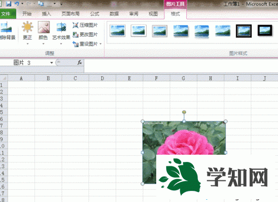Select column A header
278x202 pixels.
pyautogui.click(x=21, y=78)
